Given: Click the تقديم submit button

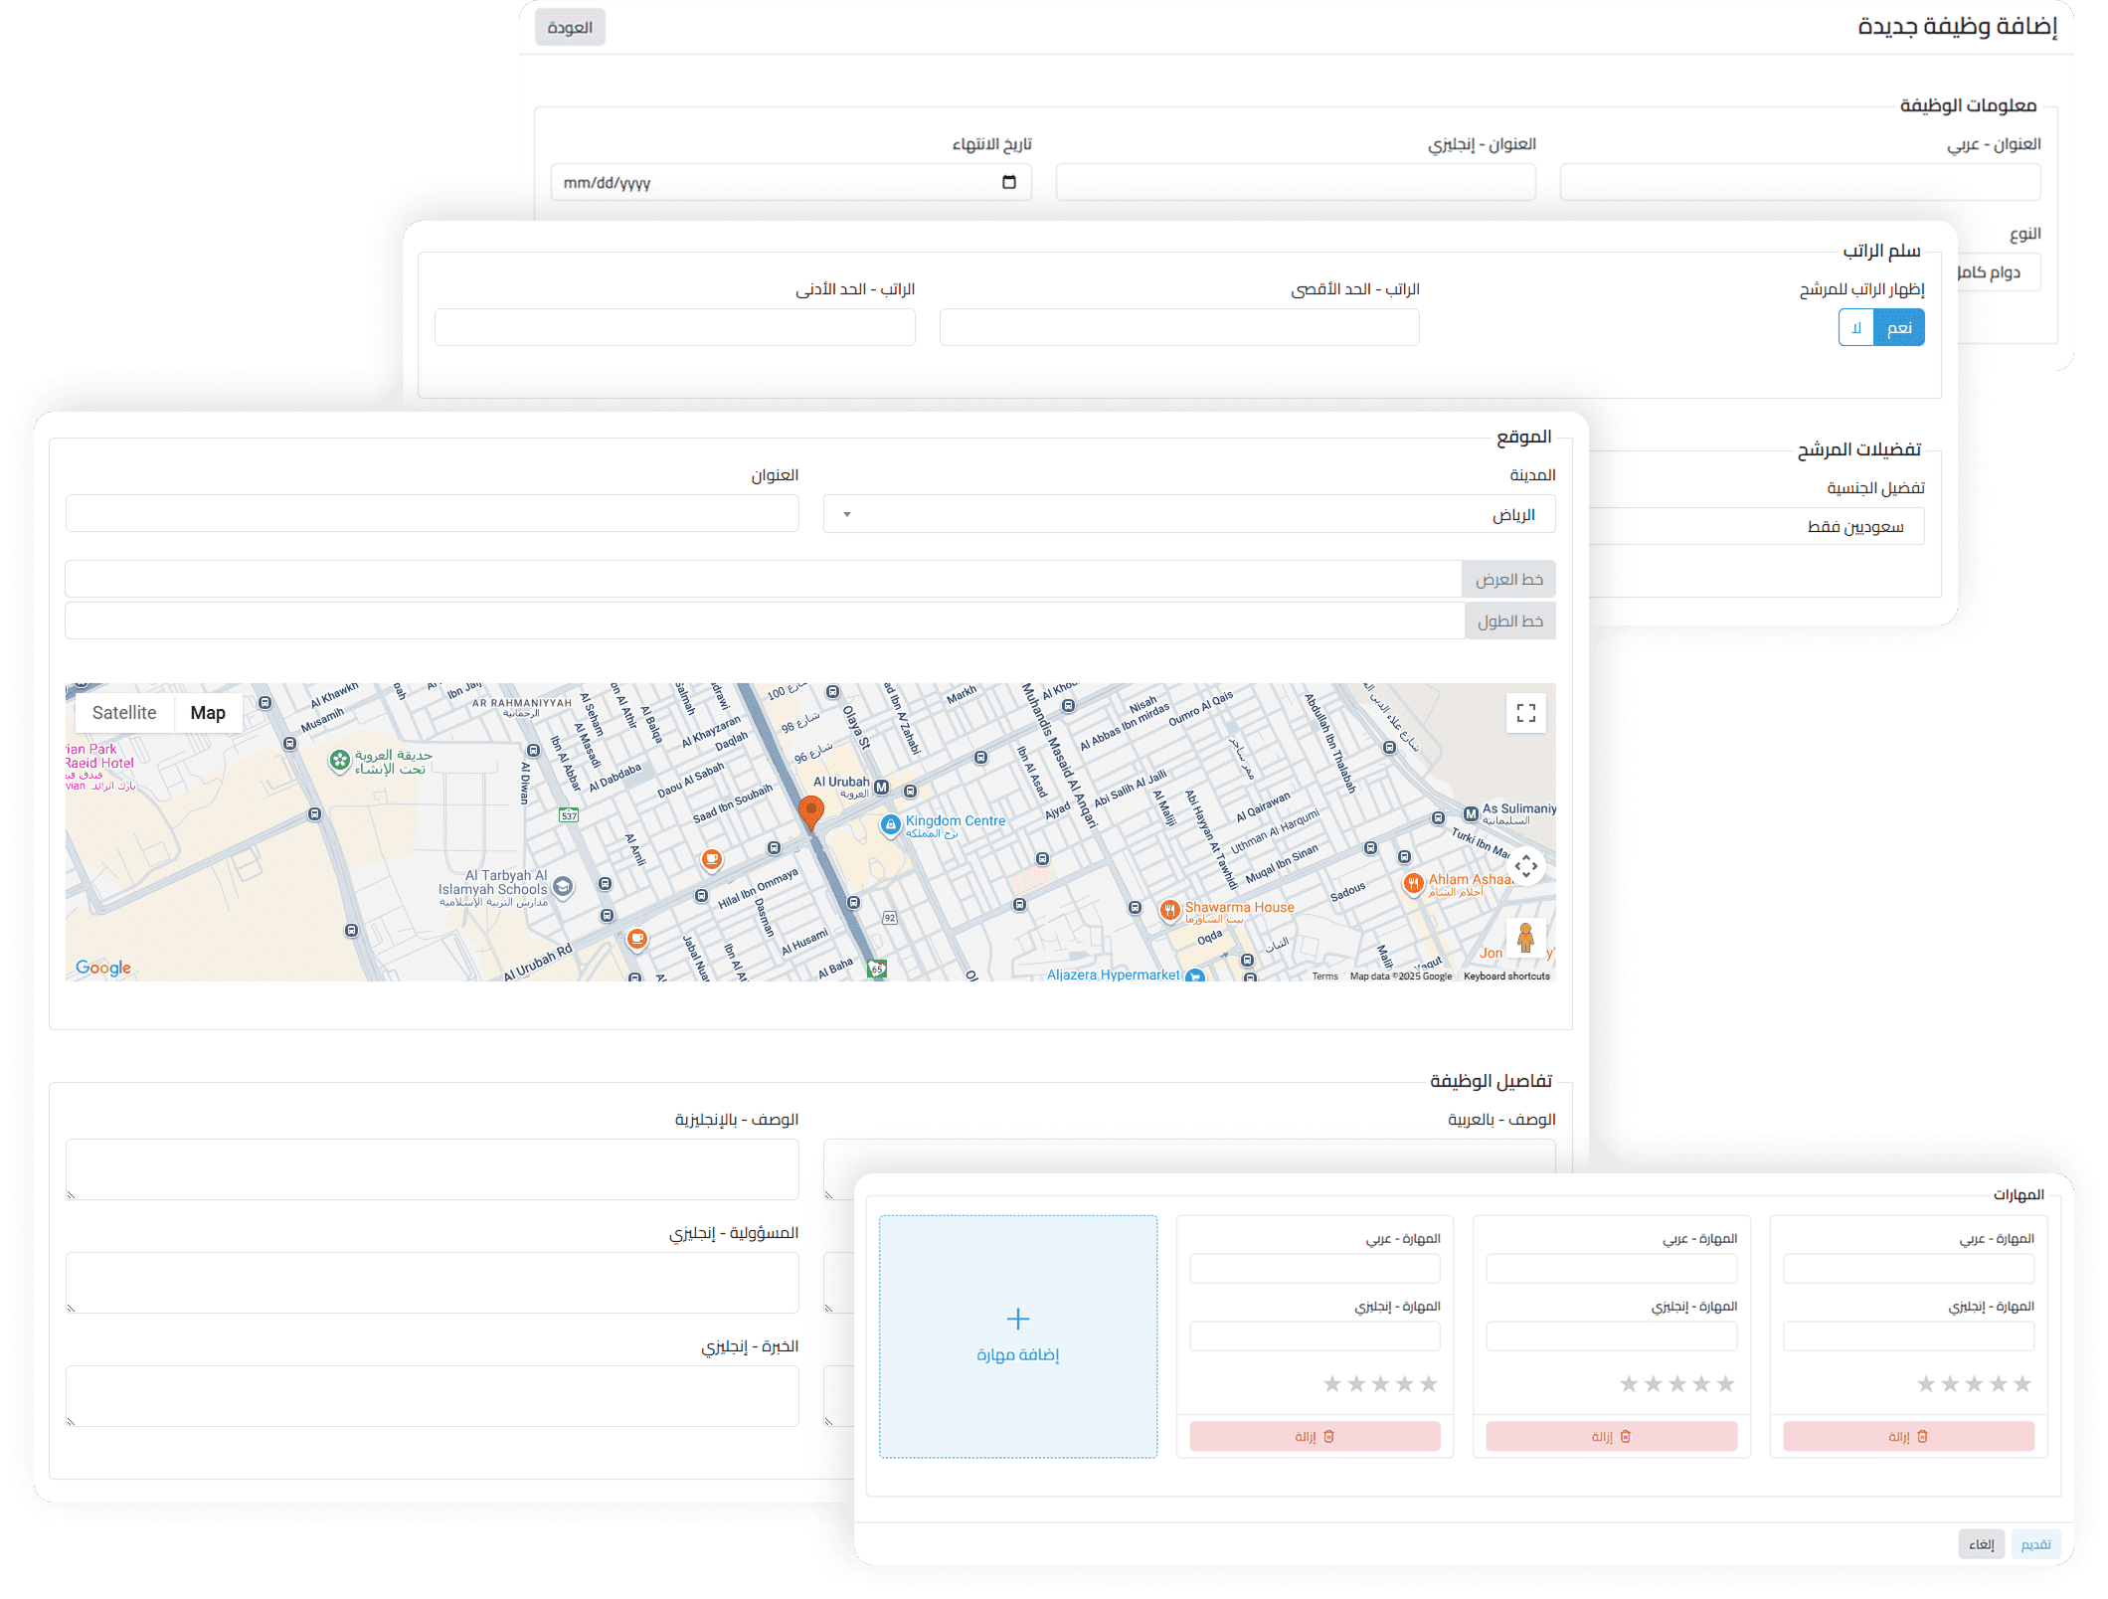Looking at the screenshot, I should click(x=2035, y=1544).
